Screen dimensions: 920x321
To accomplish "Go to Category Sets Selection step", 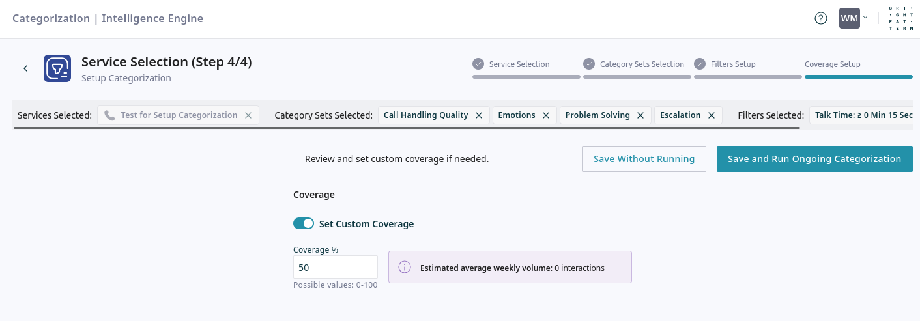I will [x=641, y=64].
